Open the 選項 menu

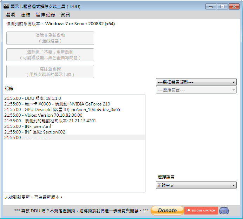[x=10, y=15]
